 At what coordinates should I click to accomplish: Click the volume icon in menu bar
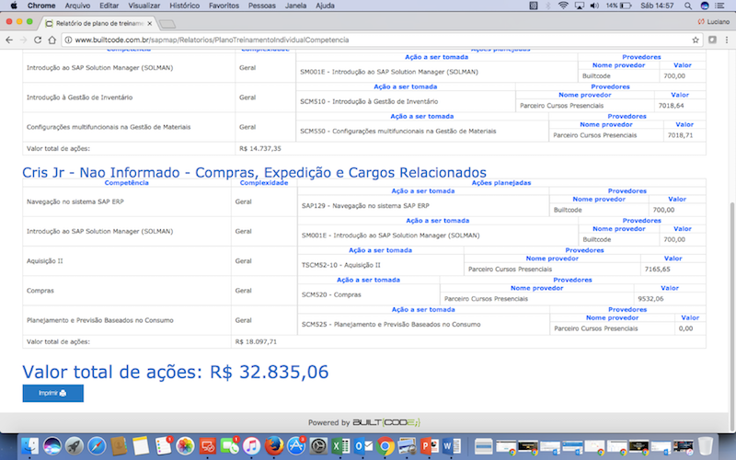point(594,6)
